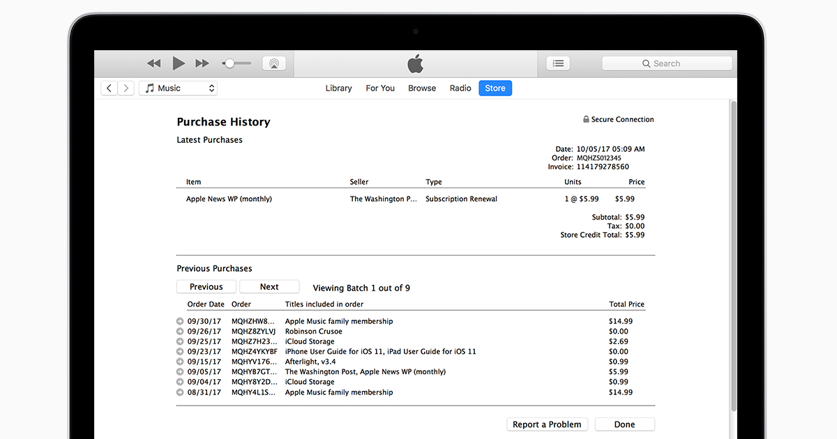Click the Item column header
Screen dimensions: 837x439
pyautogui.click(x=193, y=182)
